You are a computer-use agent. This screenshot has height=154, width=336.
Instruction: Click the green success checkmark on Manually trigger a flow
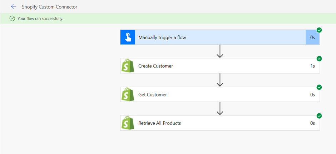319,30
